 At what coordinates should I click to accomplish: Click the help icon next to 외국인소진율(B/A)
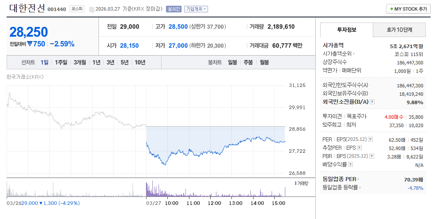(x=372, y=102)
